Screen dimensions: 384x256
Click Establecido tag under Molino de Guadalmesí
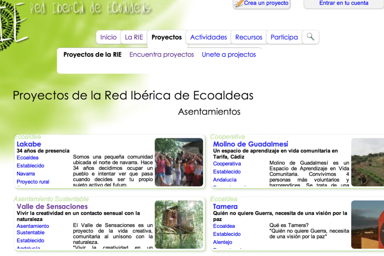pyautogui.click(x=227, y=172)
